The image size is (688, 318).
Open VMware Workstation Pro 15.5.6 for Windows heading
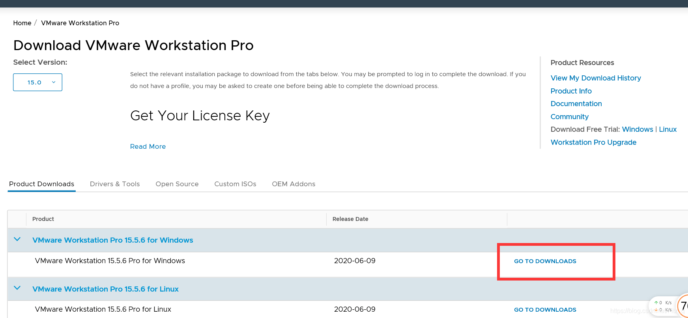(112, 240)
